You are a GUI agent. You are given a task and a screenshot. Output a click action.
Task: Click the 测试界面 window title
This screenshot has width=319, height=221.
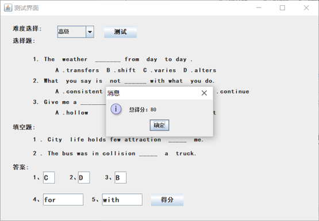pyautogui.click(x=26, y=8)
